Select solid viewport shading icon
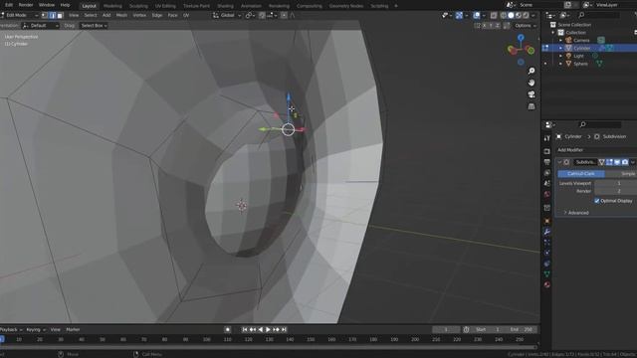 tap(511, 15)
